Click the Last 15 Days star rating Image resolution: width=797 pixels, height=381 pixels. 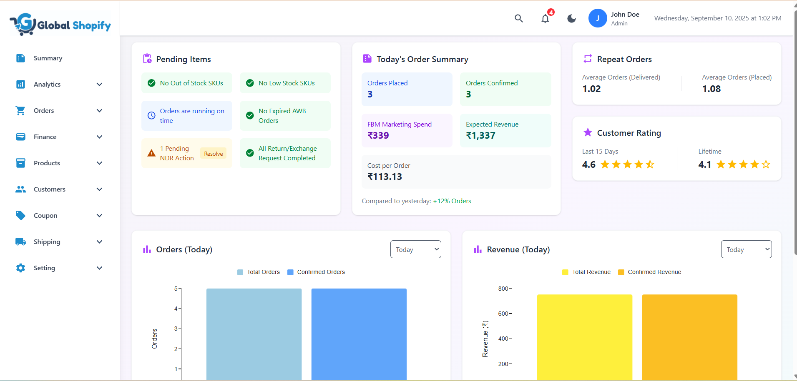pos(627,164)
